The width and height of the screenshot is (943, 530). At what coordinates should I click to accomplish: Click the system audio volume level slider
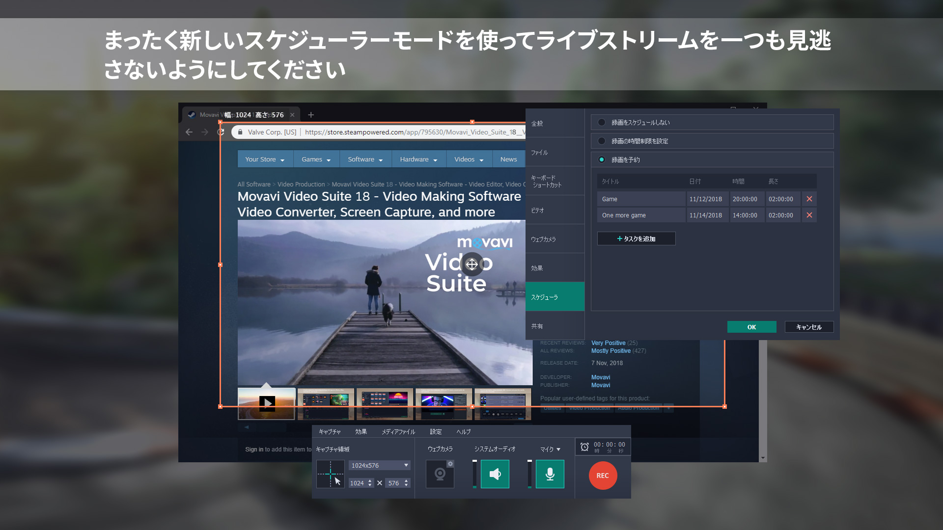[x=474, y=474]
